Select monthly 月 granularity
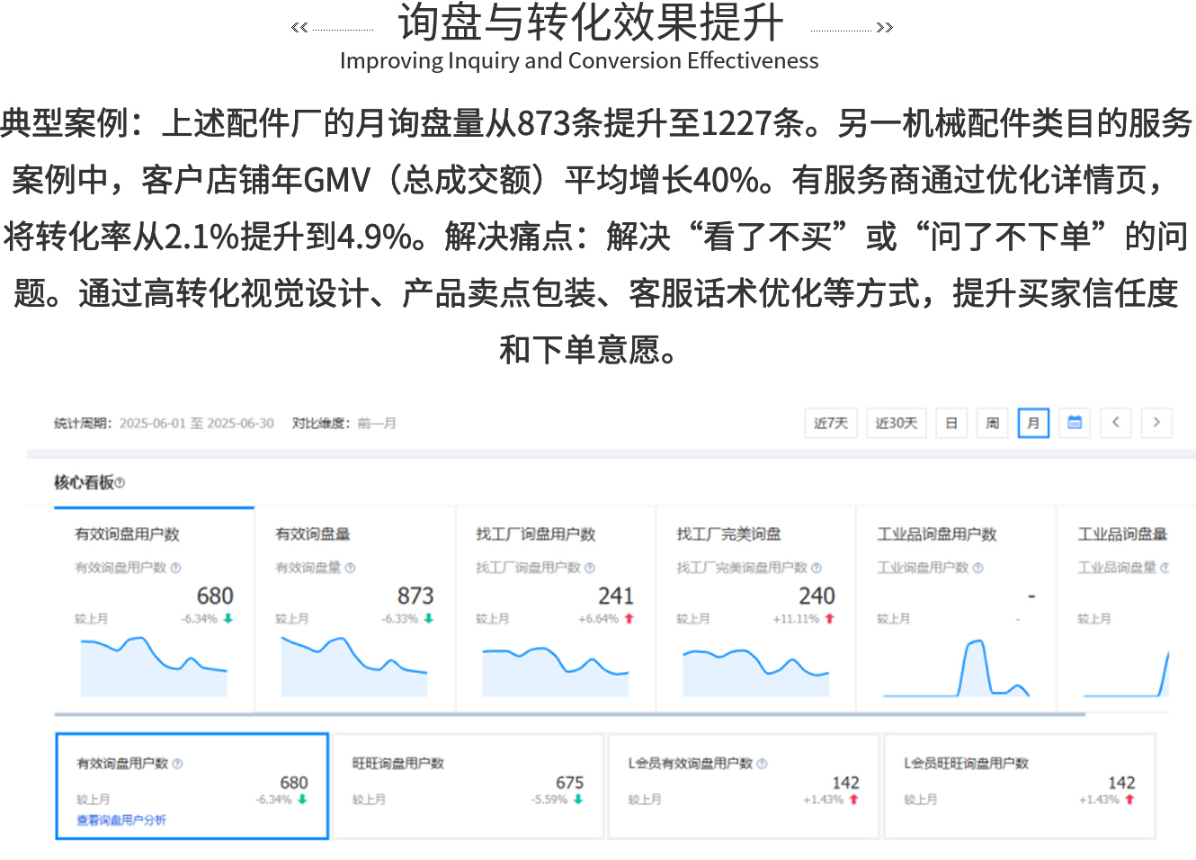The width and height of the screenshot is (1196, 860). [x=1033, y=423]
